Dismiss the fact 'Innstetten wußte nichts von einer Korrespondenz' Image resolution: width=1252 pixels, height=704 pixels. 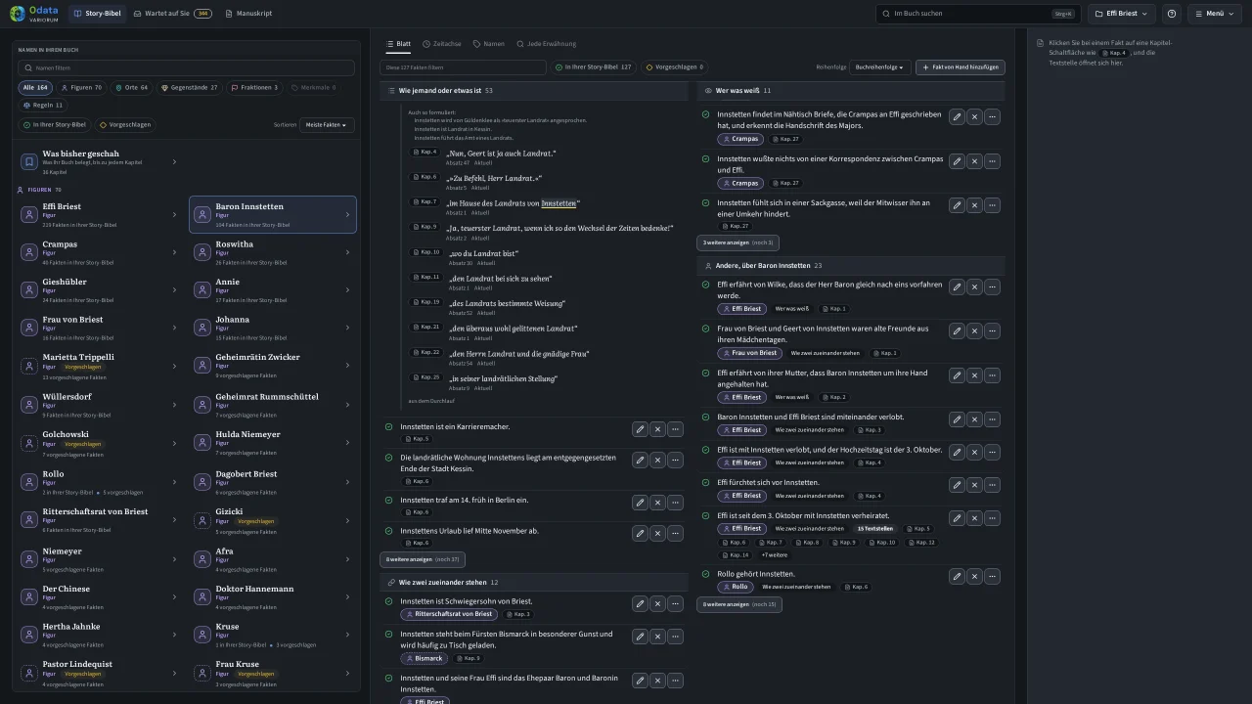click(974, 160)
